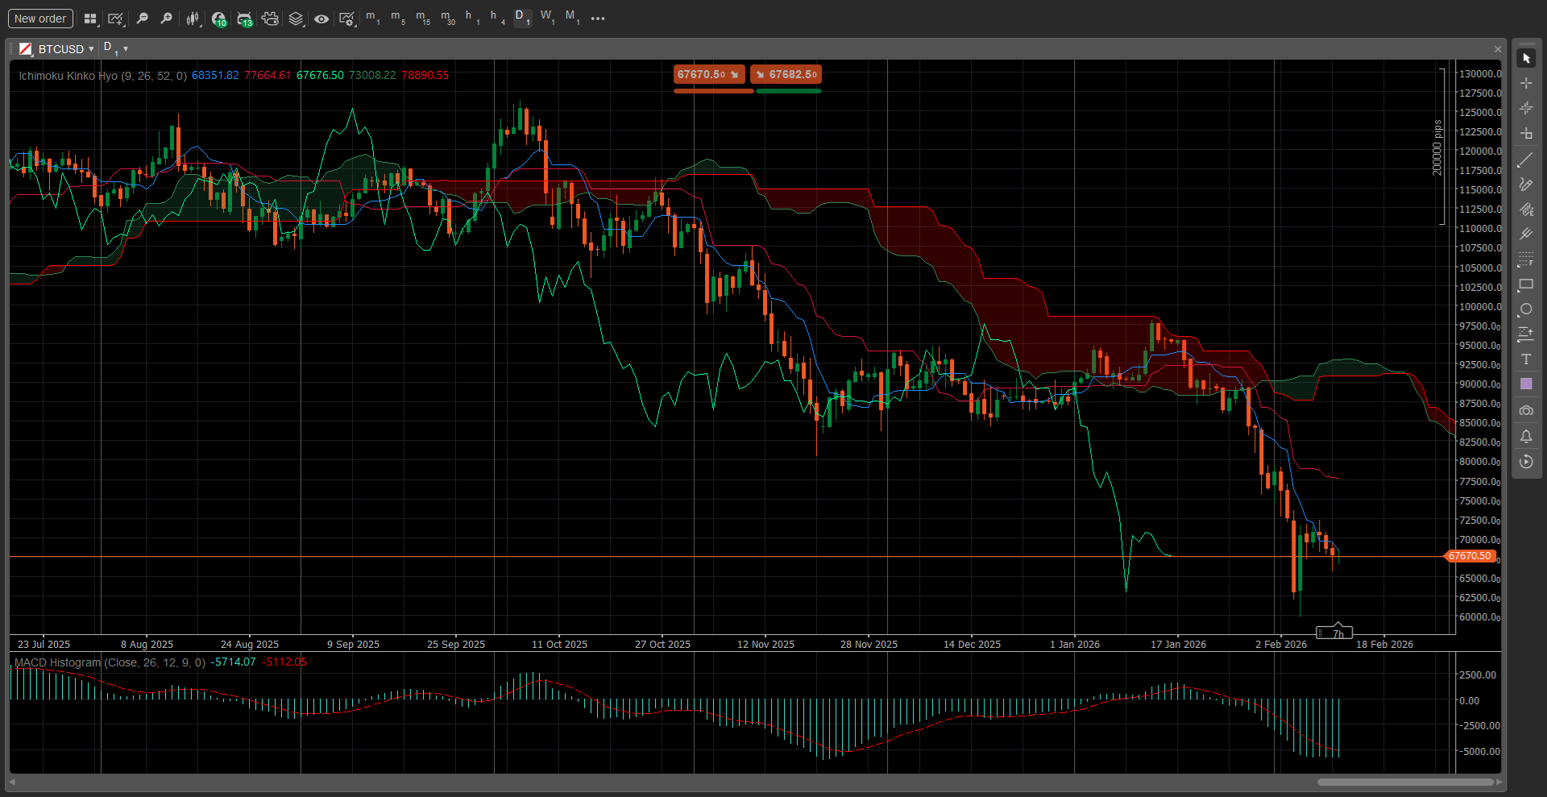This screenshot has height=797, width=1547.
Task: Open the BTCUSD symbol dropdown
Action: click(66, 49)
